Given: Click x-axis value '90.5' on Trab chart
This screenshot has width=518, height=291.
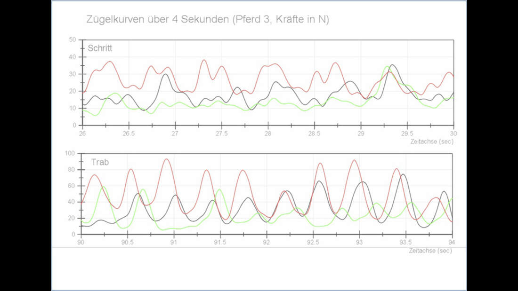Looking at the screenshot, I should pos(127,242).
